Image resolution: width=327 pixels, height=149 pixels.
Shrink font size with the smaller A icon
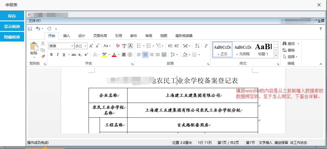(x=97, y=46)
